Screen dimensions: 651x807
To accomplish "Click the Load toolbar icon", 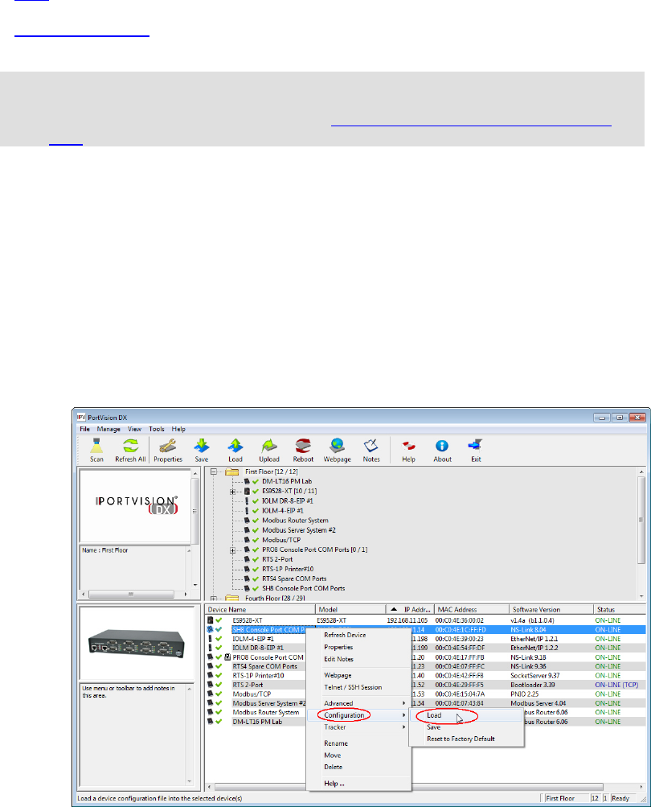I will [x=235, y=450].
